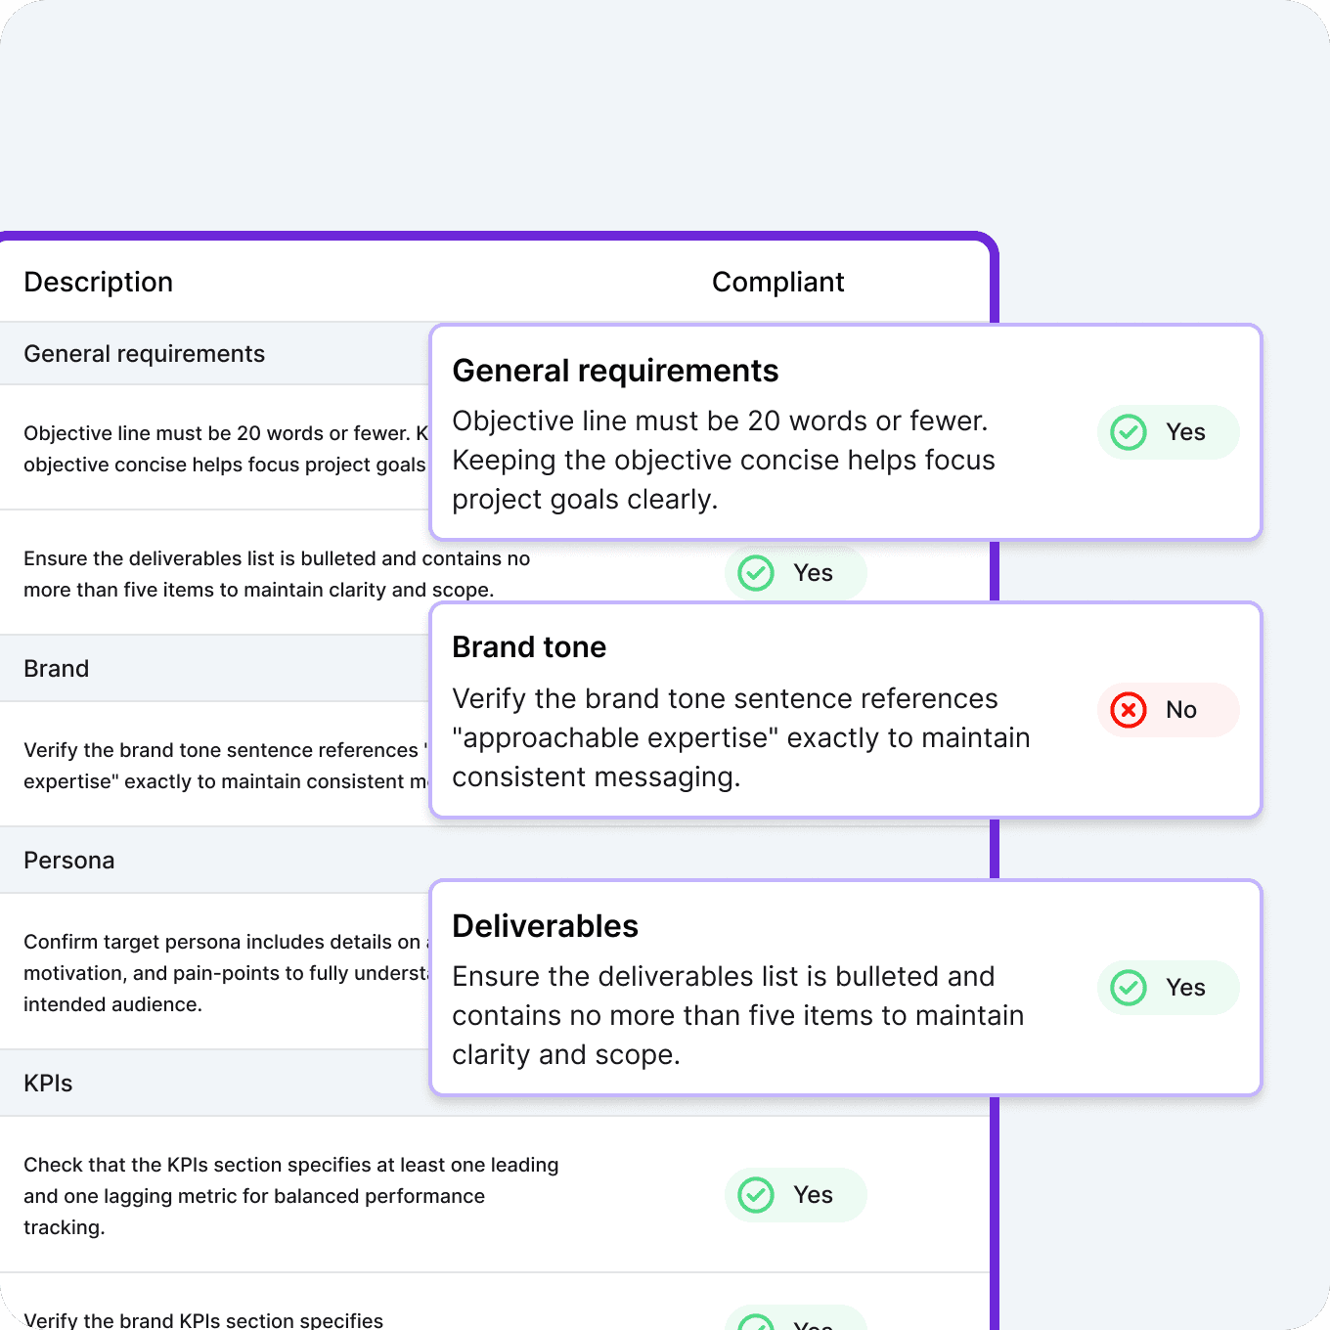This screenshot has height=1330, width=1330.
Task: Expand the General requirements section row
Action: pyautogui.click(x=145, y=353)
